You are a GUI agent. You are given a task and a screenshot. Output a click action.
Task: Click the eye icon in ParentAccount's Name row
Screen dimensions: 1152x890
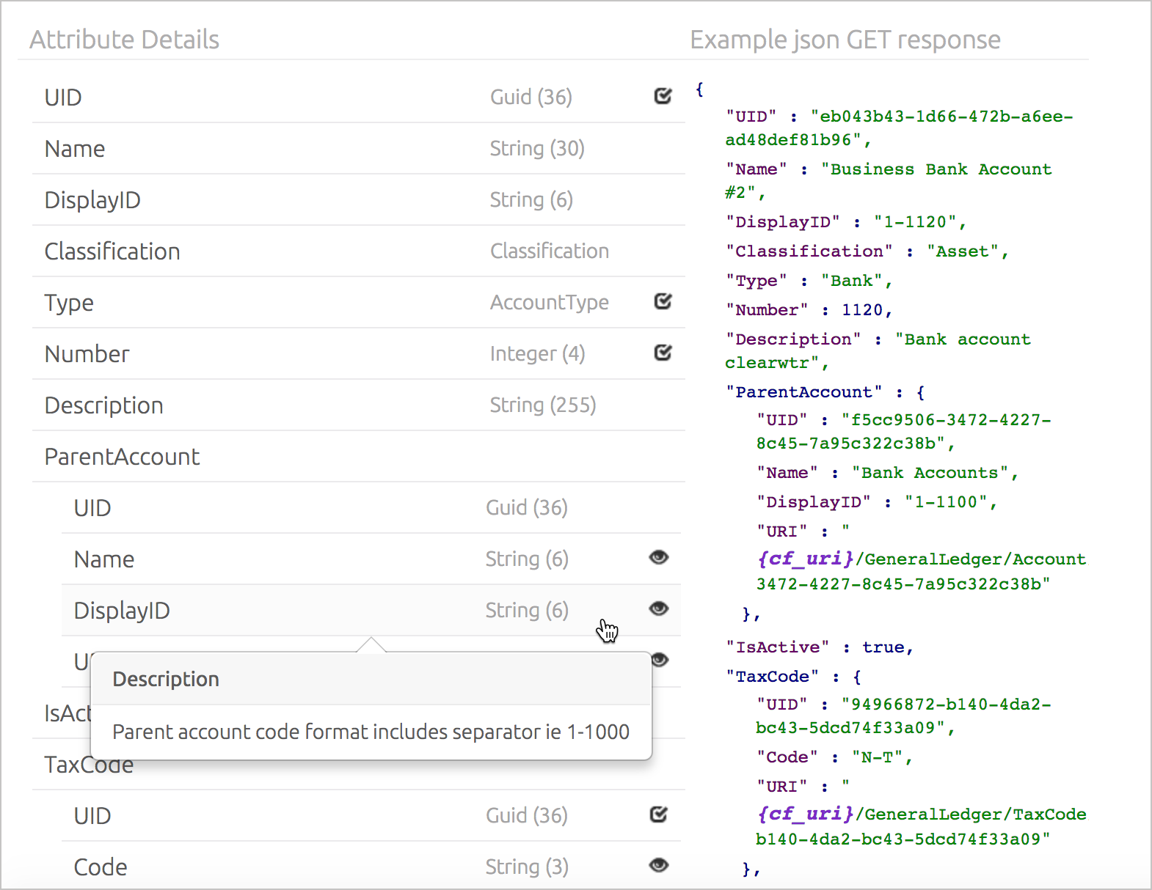pyautogui.click(x=659, y=558)
